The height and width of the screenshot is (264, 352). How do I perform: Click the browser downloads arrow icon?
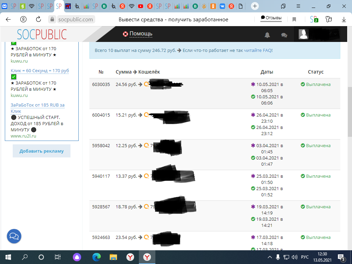point(343,20)
